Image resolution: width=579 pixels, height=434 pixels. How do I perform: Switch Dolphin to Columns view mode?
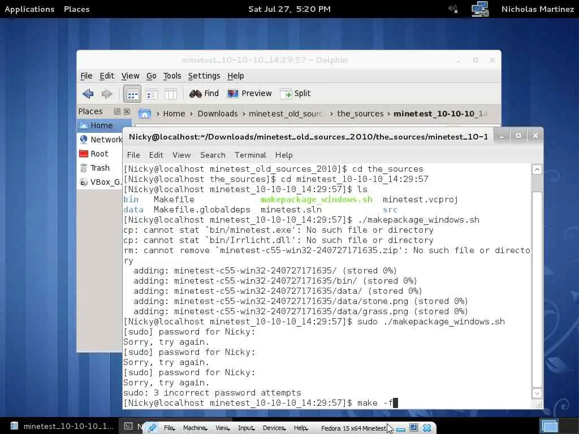tap(171, 94)
